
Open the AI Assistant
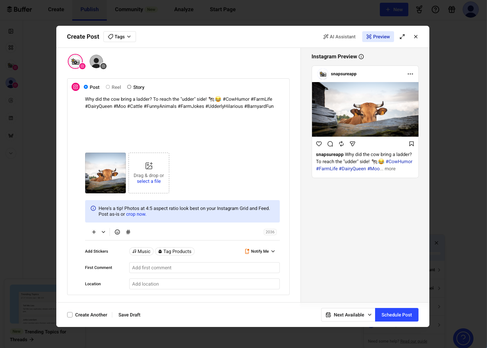339,36
